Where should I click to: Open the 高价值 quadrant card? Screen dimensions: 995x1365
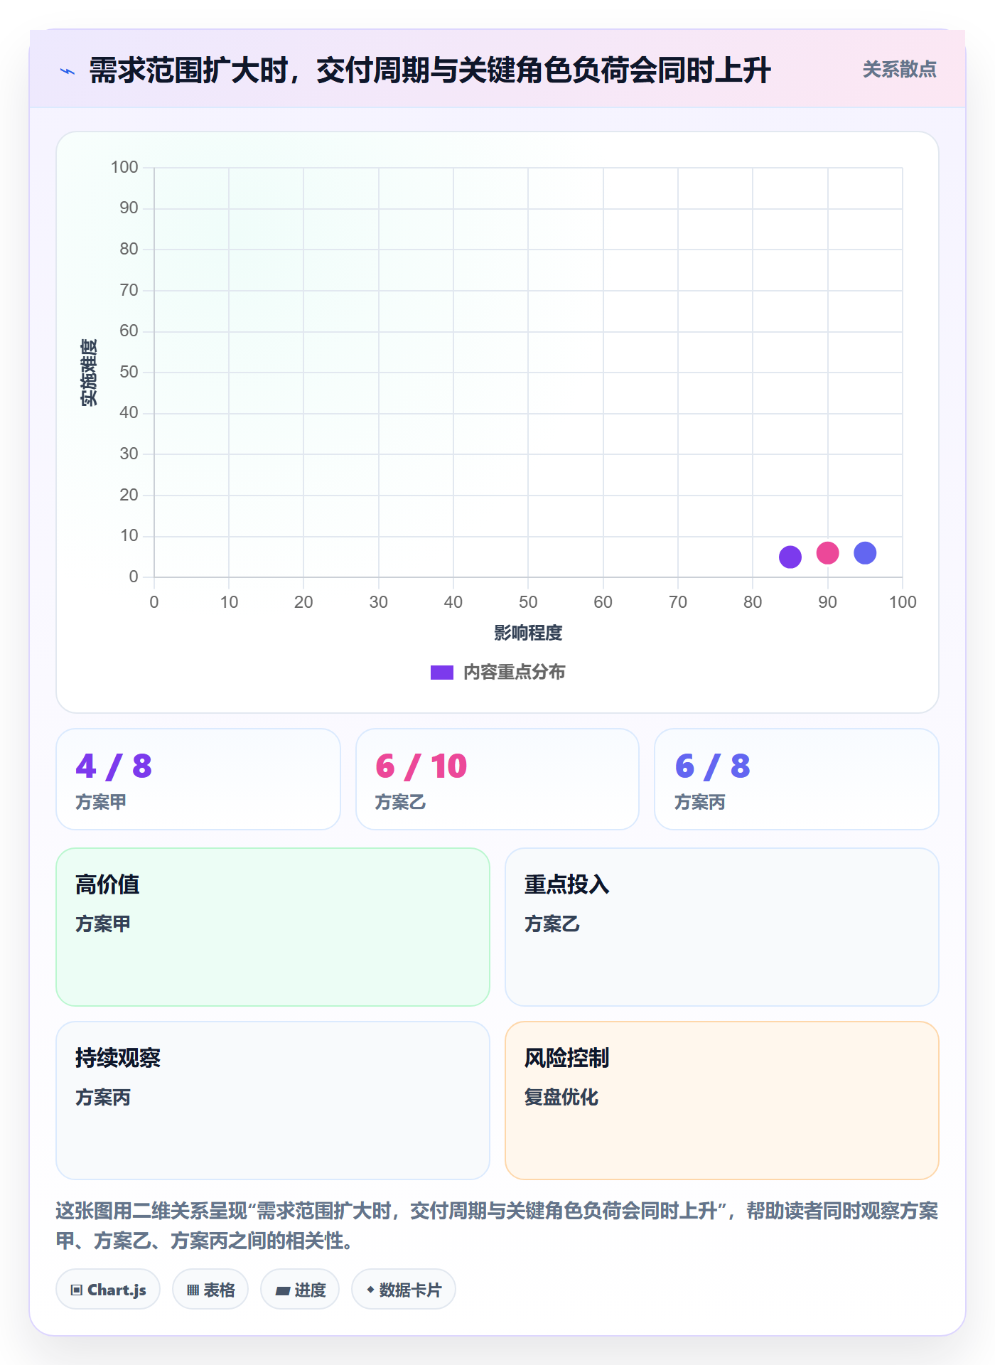click(273, 927)
